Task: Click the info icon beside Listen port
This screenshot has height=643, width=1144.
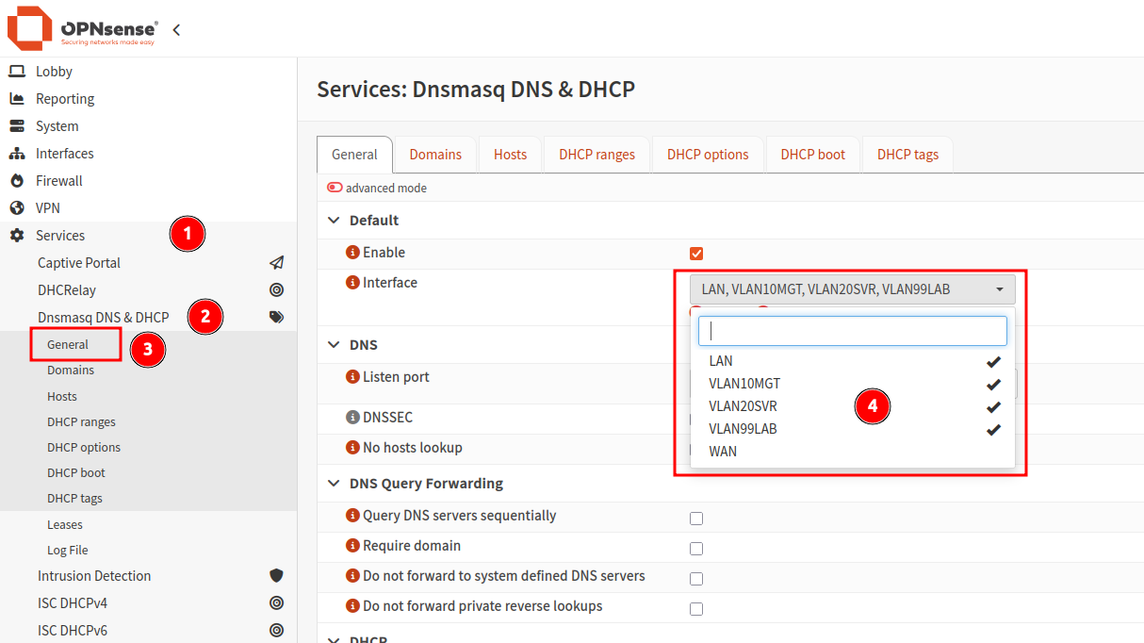Action: pos(353,377)
